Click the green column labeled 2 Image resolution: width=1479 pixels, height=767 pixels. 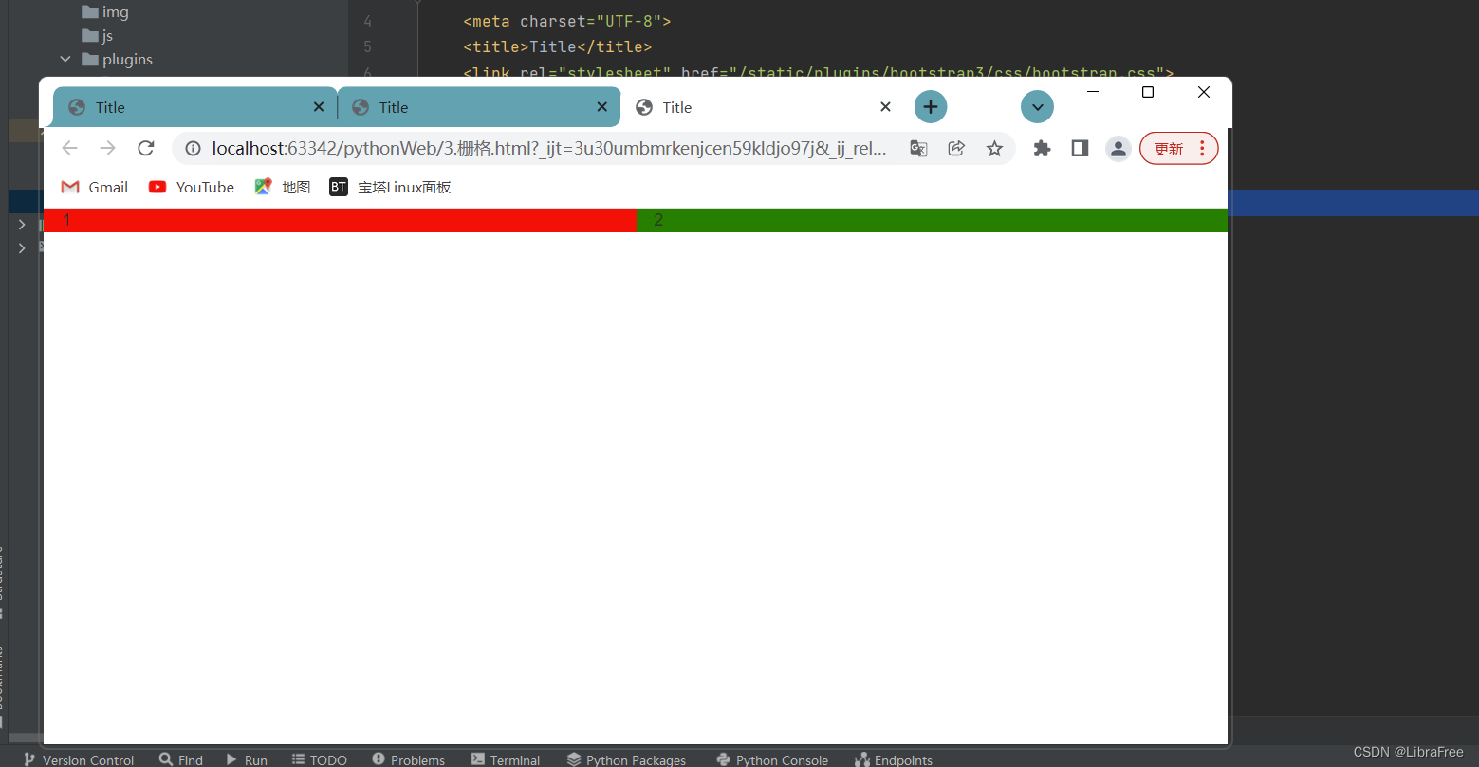932,220
